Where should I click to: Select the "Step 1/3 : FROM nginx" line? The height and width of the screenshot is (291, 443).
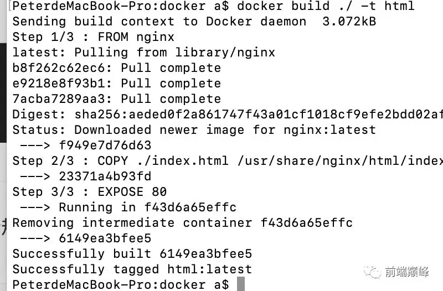coord(93,37)
